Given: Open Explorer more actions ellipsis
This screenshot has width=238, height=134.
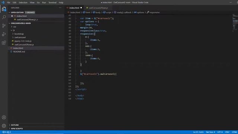Looking at the screenshot, I should 60,8.
